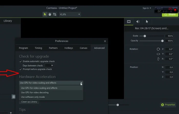
Task: Edit the Position Y value field
Action: click(x=169, y=72)
